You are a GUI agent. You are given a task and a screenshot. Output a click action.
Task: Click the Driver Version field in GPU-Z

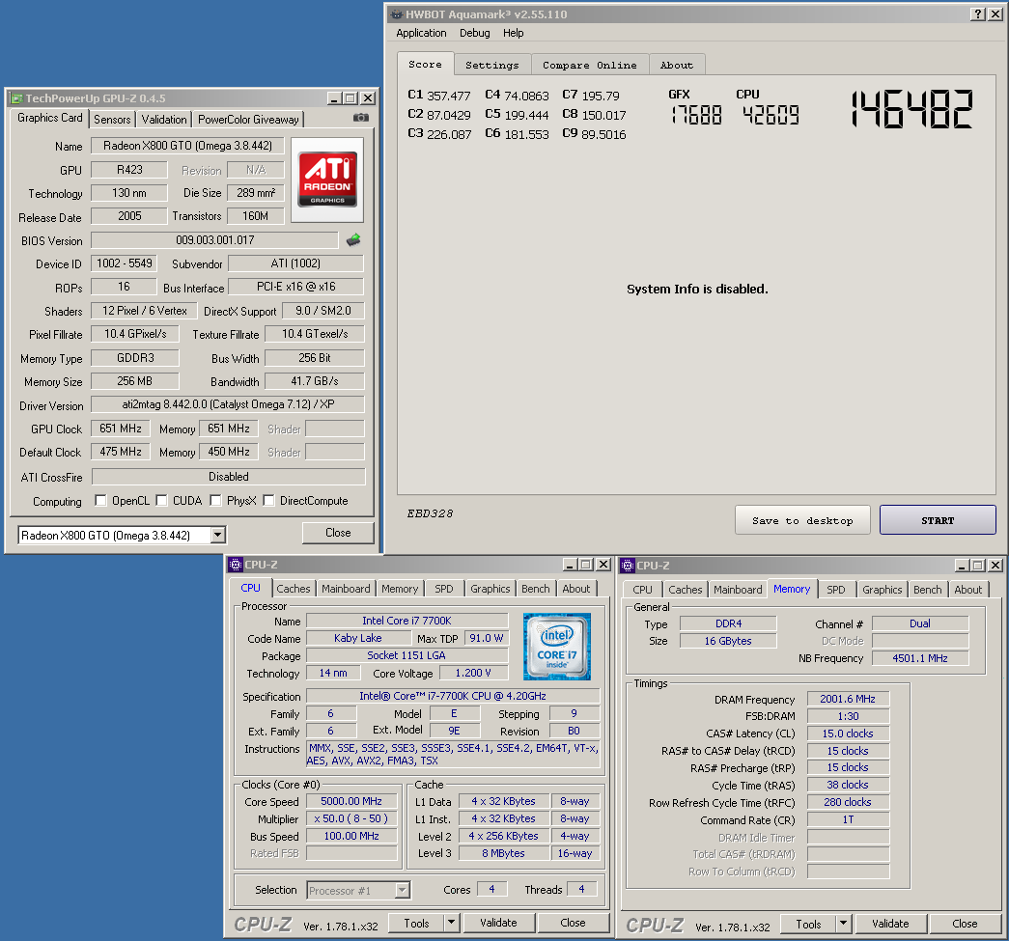228,404
